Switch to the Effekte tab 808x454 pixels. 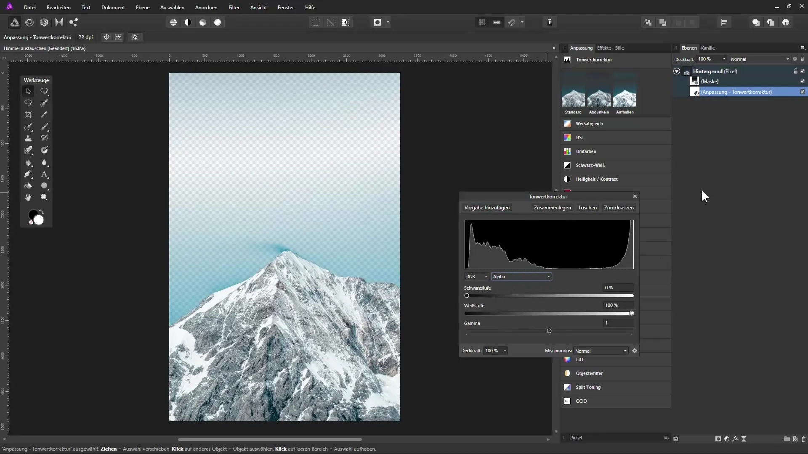click(604, 48)
